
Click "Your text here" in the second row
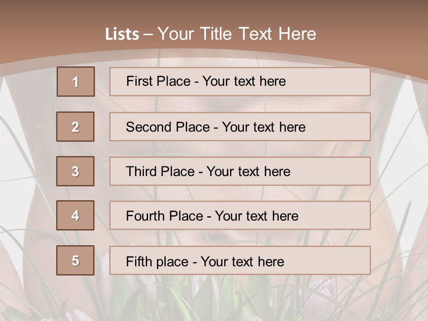pos(263,127)
